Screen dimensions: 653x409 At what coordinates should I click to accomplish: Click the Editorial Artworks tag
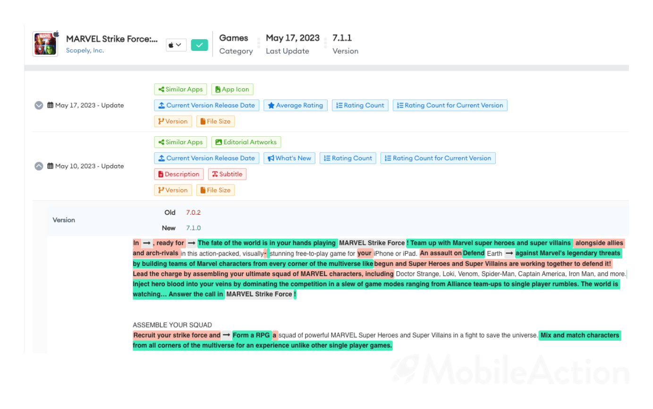pyautogui.click(x=246, y=142)
